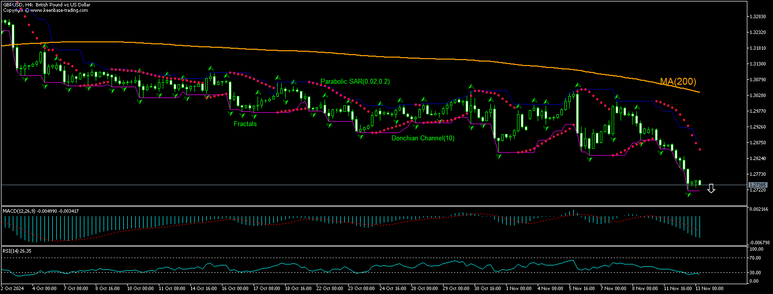Click the up fractal arrow above the 5 Nov peak

coord(577,85)
